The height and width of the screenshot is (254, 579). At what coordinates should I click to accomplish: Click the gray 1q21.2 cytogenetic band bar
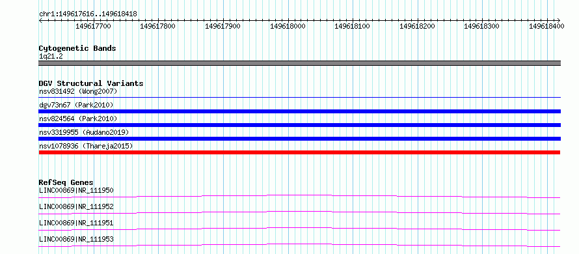pyautogui.click(x=300, y=63)
